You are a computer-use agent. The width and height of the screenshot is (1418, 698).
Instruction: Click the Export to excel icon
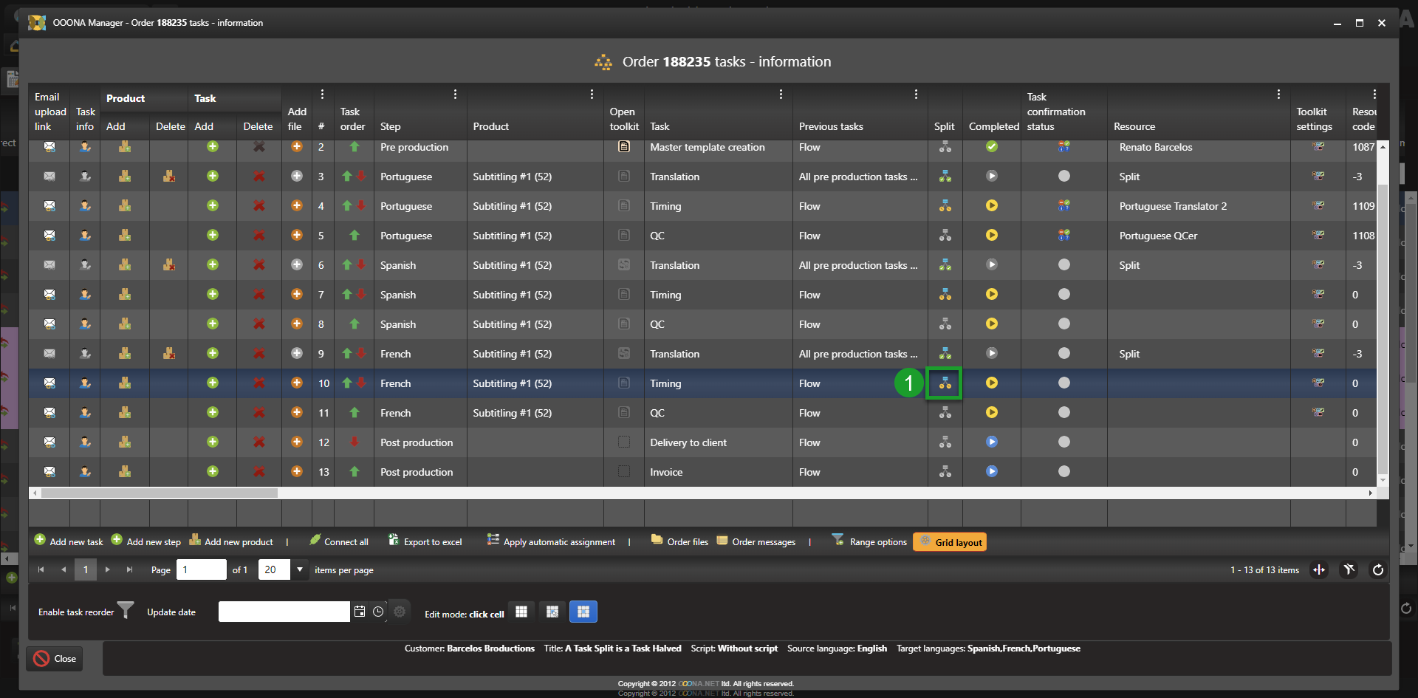click(x=394, y=541)
